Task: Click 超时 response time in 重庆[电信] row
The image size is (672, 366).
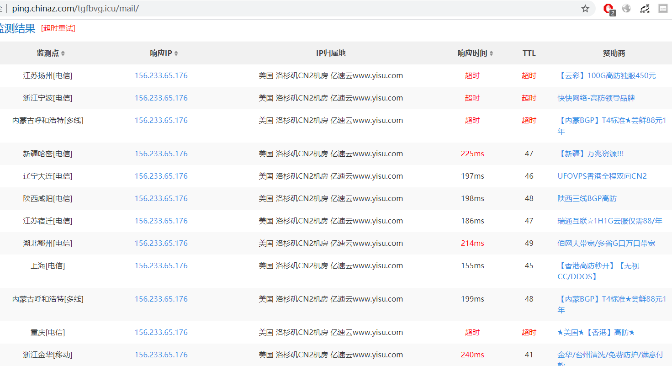Action: [472, 333]
